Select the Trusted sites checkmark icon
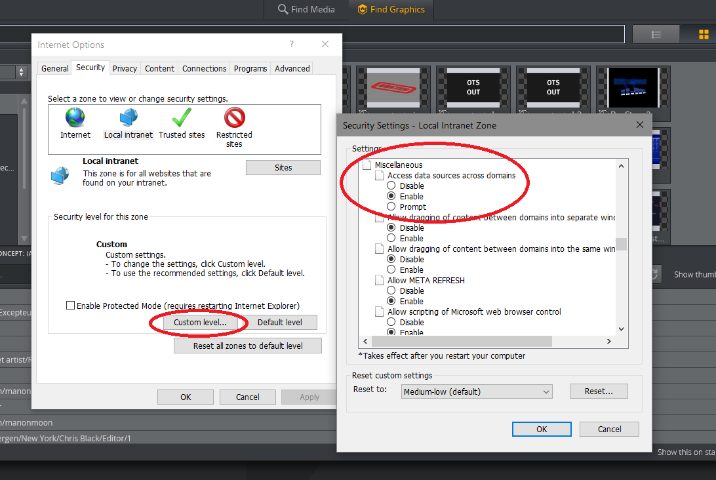Image resolution: width=716 pixels, height=480 pixels. point(182,117)
